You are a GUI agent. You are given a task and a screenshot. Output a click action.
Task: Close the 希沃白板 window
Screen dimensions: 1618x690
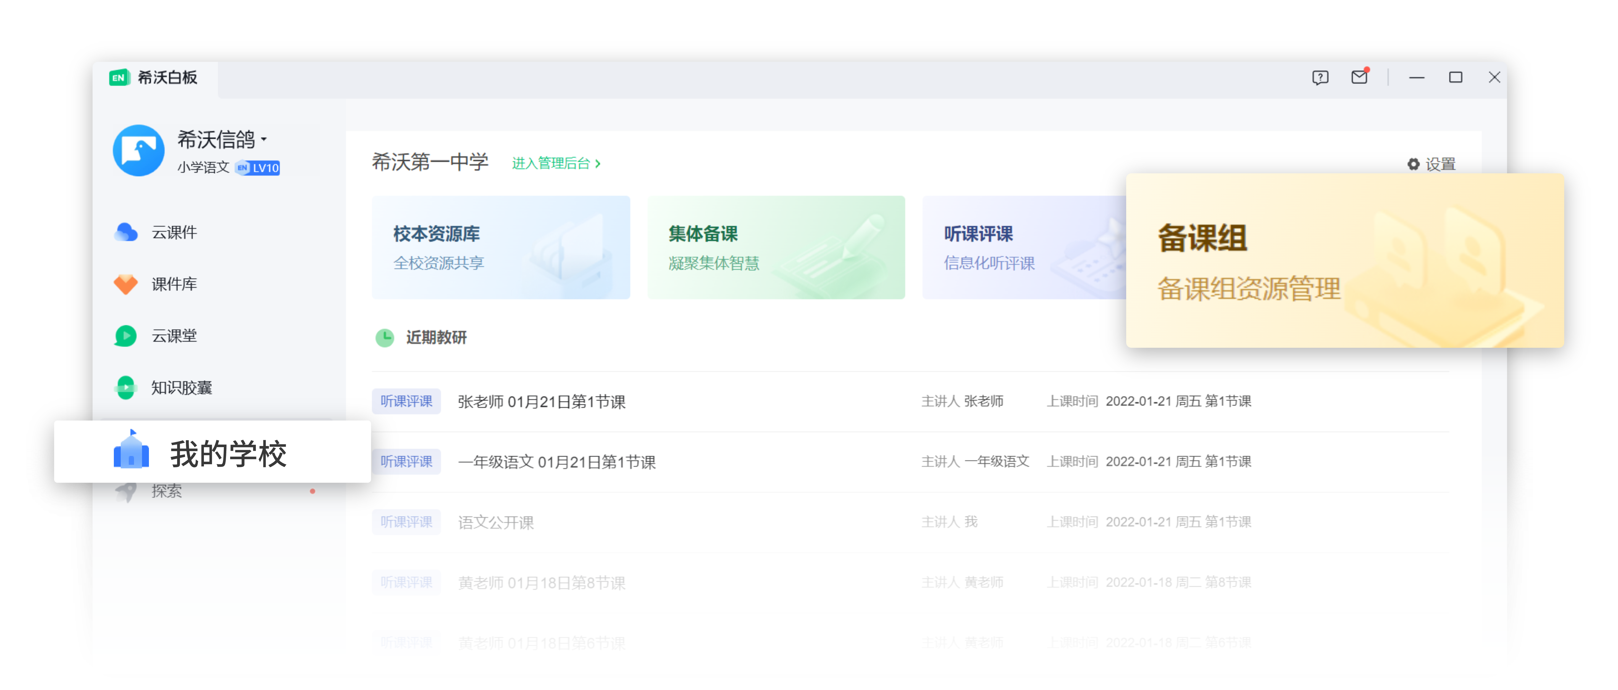coord(1494,77)
